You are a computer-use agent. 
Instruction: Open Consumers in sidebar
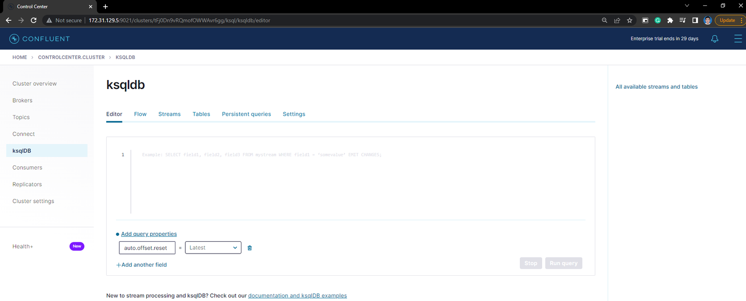click(27, 167)
